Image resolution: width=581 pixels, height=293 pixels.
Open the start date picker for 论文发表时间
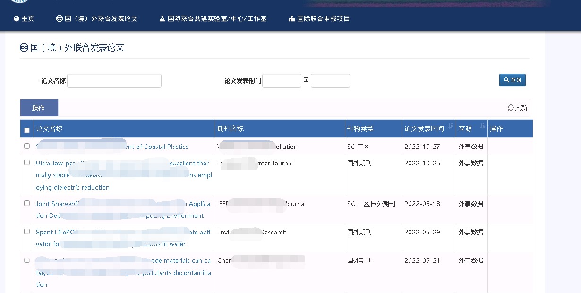click(282, 81)
